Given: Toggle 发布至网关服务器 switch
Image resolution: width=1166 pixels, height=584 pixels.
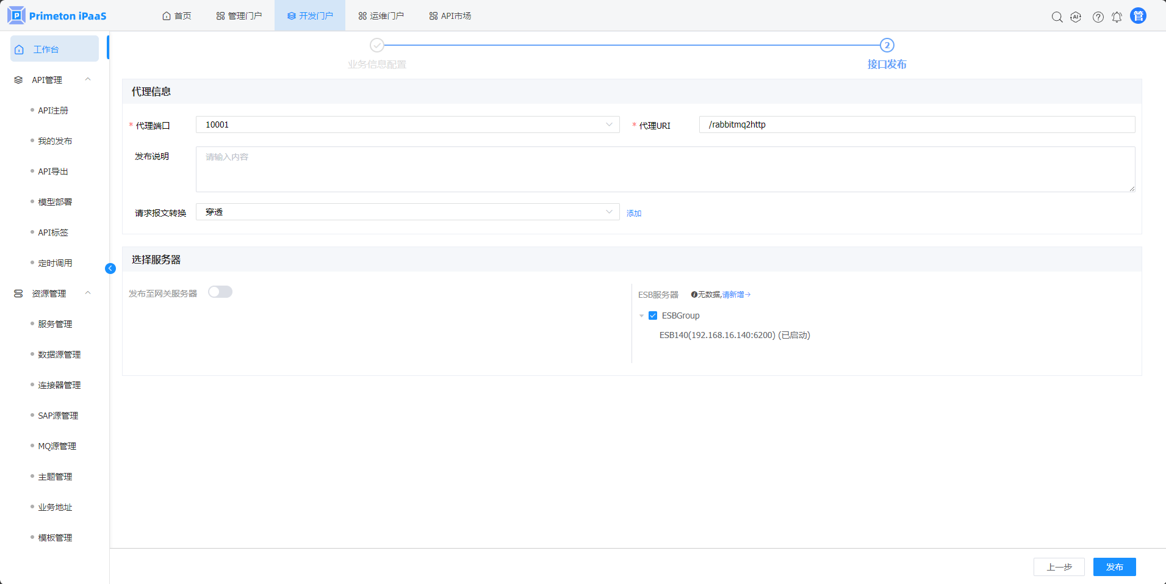Looking at the screenshot, I should (x=220, y=292).
